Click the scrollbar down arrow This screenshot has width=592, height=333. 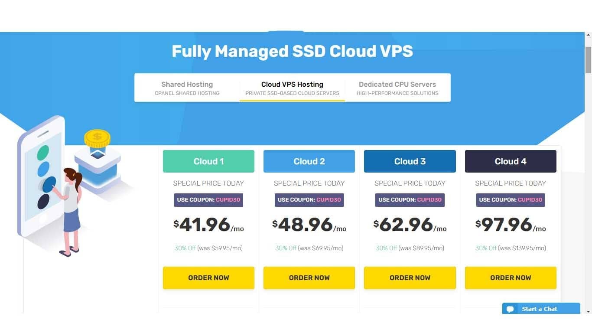pyautogui.click(x=588, y=311)
